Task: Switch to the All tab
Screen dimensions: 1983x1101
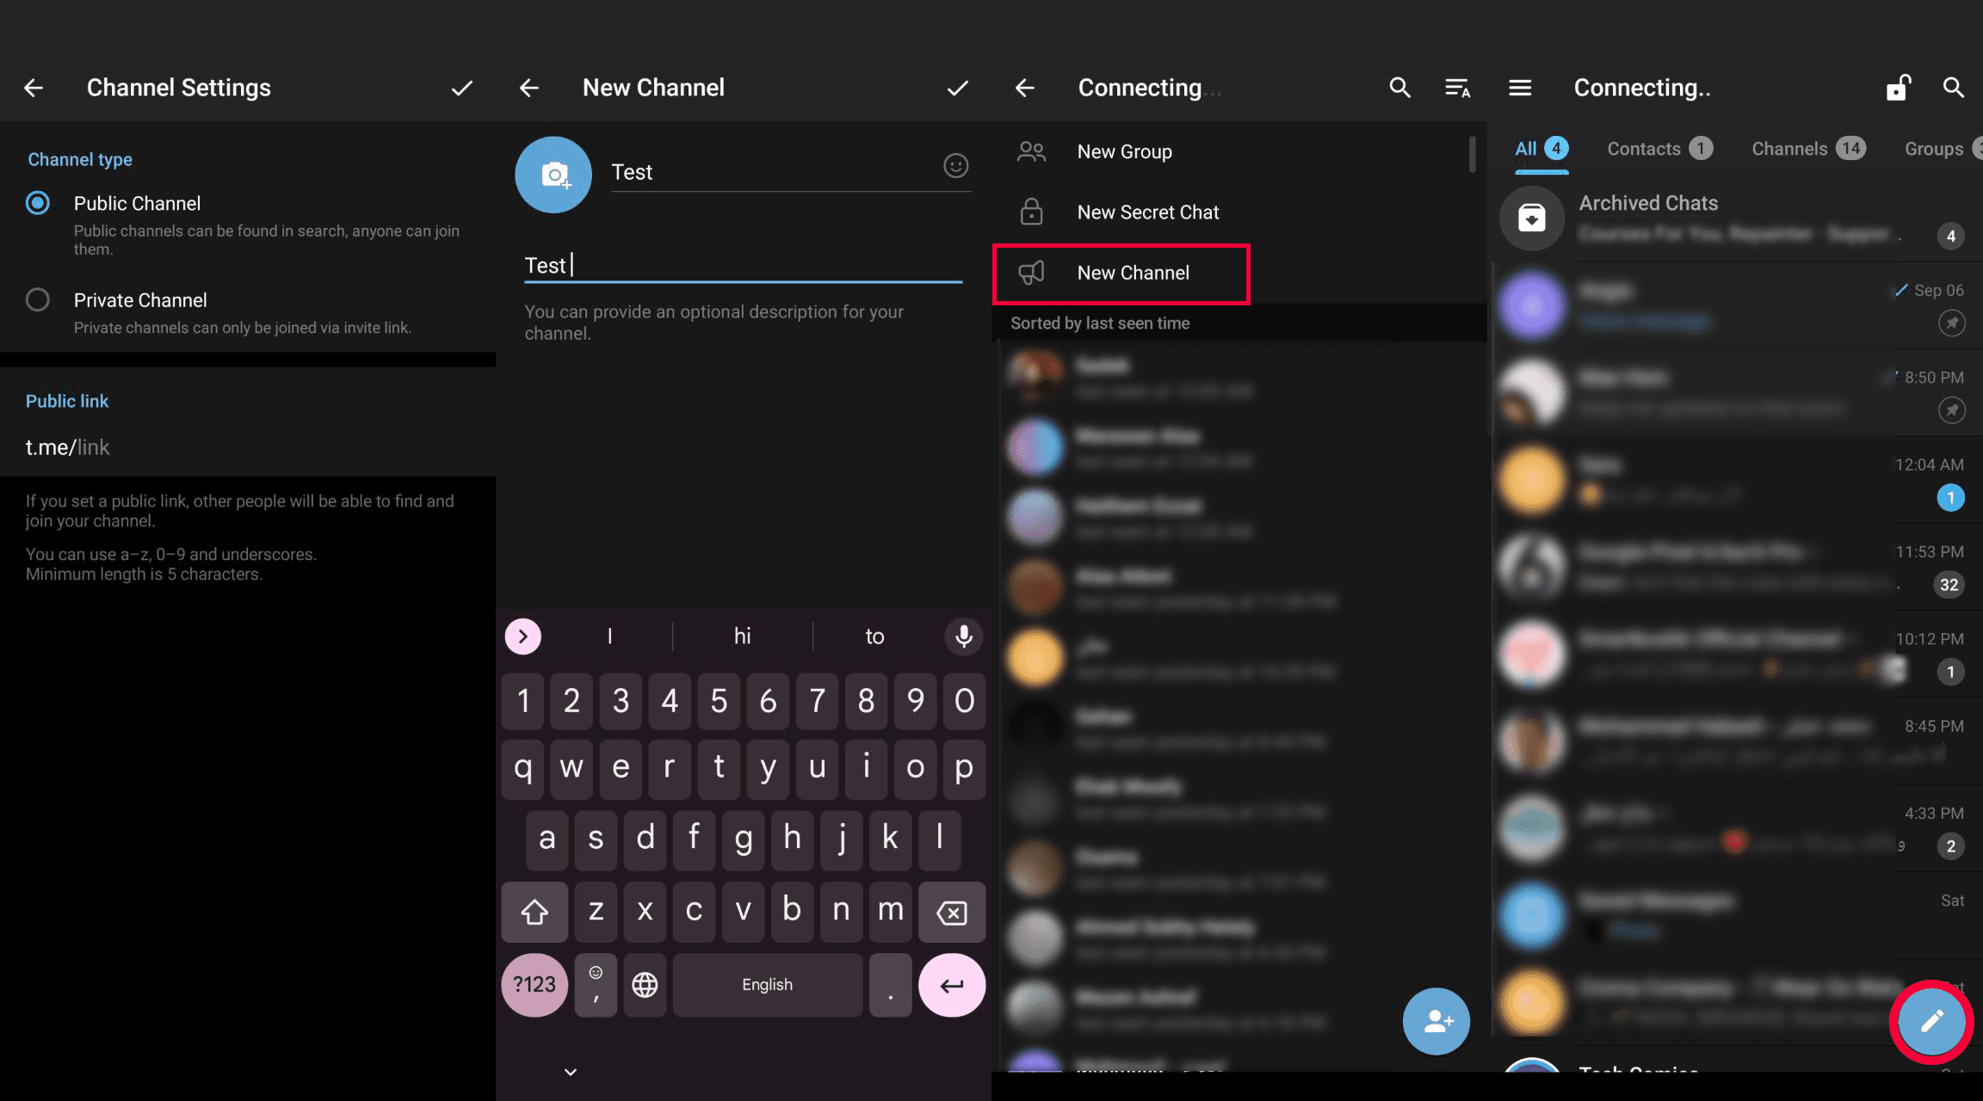Action: pos(1541,150)
